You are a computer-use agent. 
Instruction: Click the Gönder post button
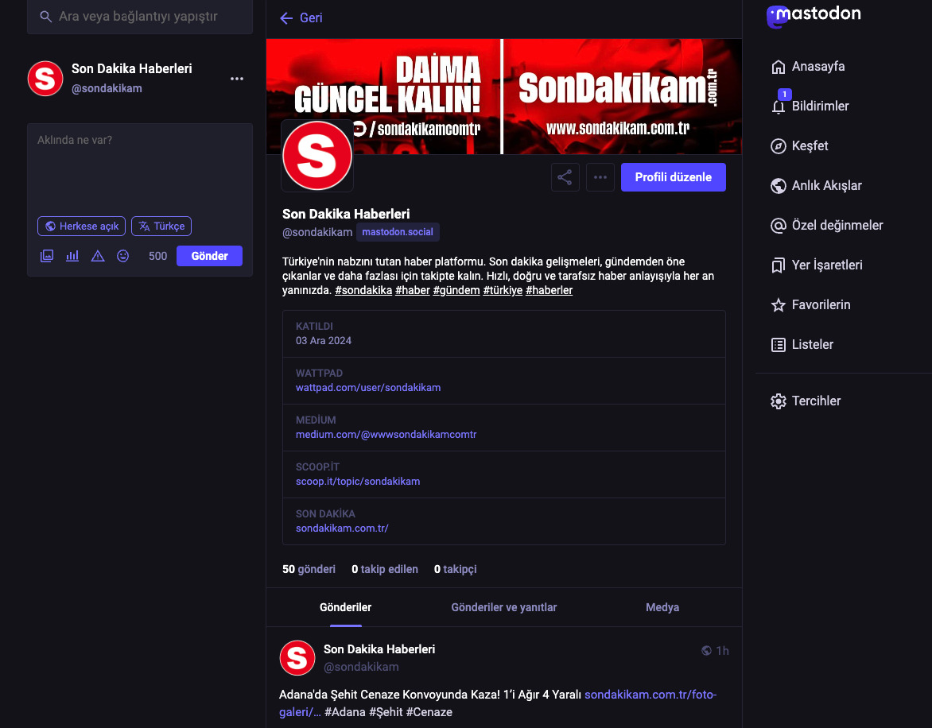(209, 256)
